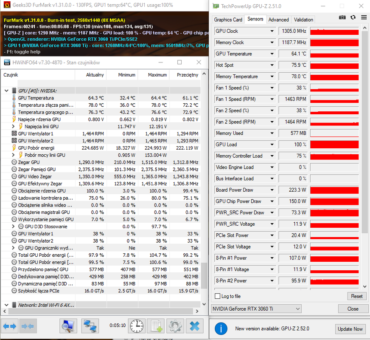Click the HWiNFO expand columns arrows icon
This screenshot has width=370, height=340.
point(10,326)
